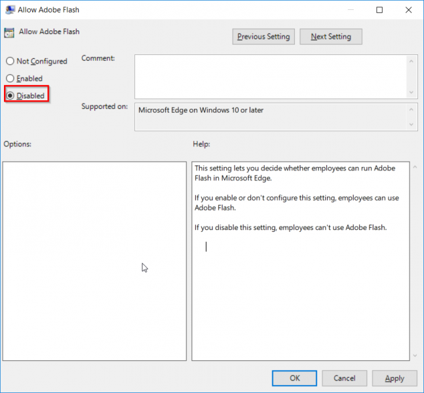This screenshot has width=424, height=393.
Task: Click the 'If you disable this setting' help line
Action: pyautogui.click(x=291, y=227)
